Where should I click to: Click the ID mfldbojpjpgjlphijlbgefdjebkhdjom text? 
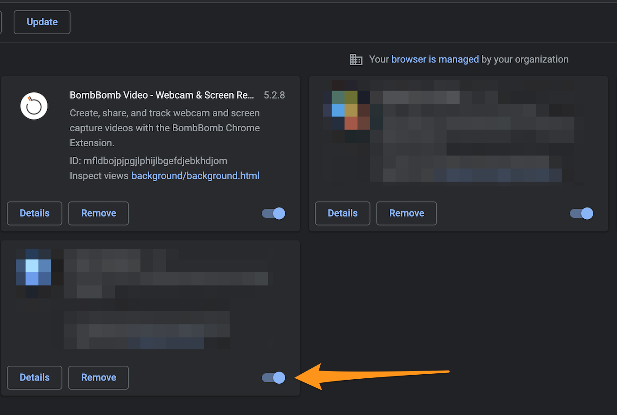click(148, 161)
